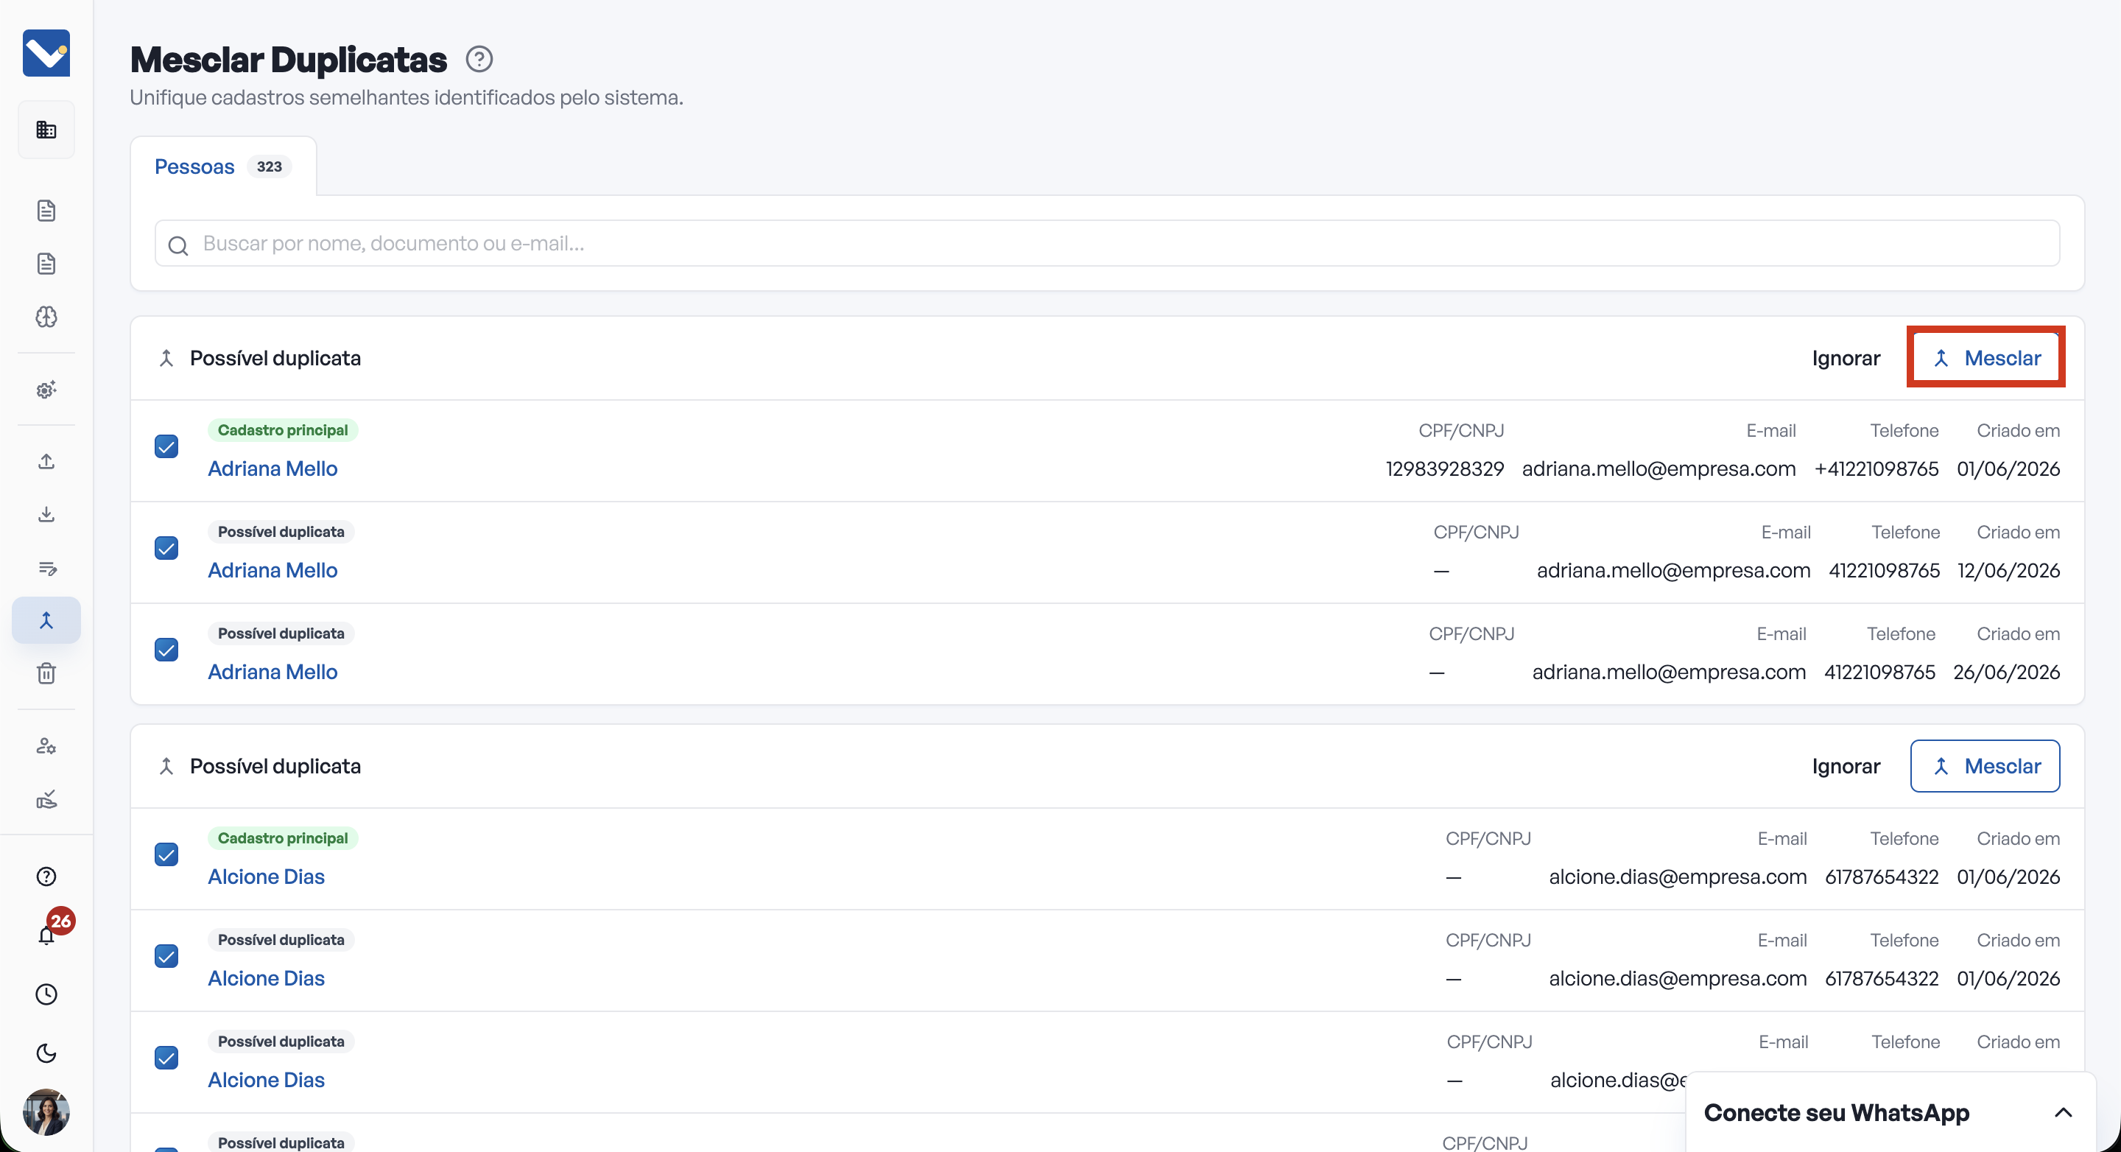Click the email in Adriana Mello Cadastro principal row

click(x=1659, y=468)
